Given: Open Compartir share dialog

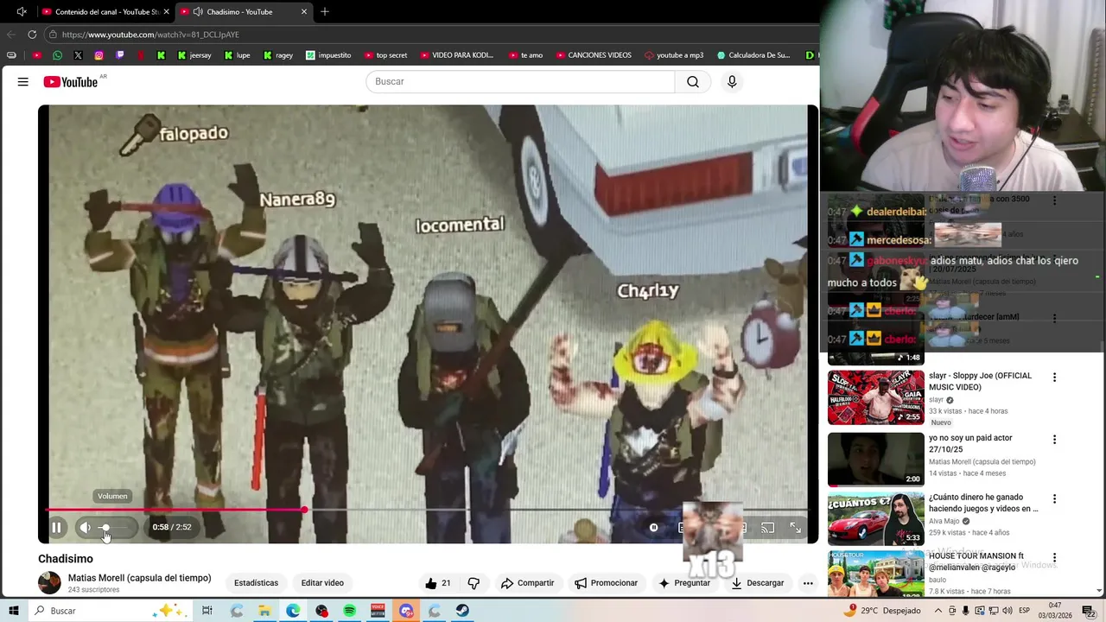Looking at the screenshot, I should click(527, 583).
